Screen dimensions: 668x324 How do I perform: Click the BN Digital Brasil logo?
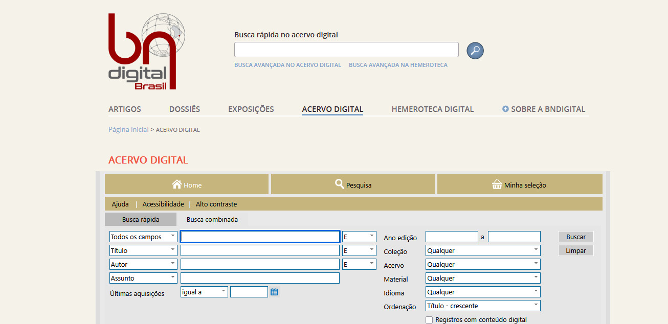pyautogui.click(x=144, y=51)
